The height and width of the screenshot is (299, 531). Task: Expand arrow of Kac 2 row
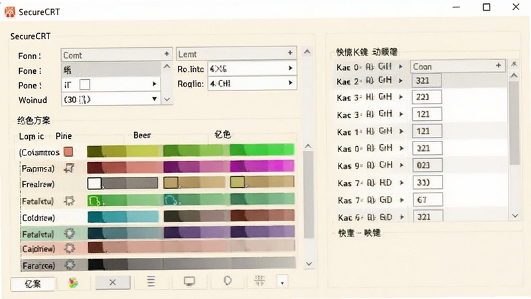[401, 80]
